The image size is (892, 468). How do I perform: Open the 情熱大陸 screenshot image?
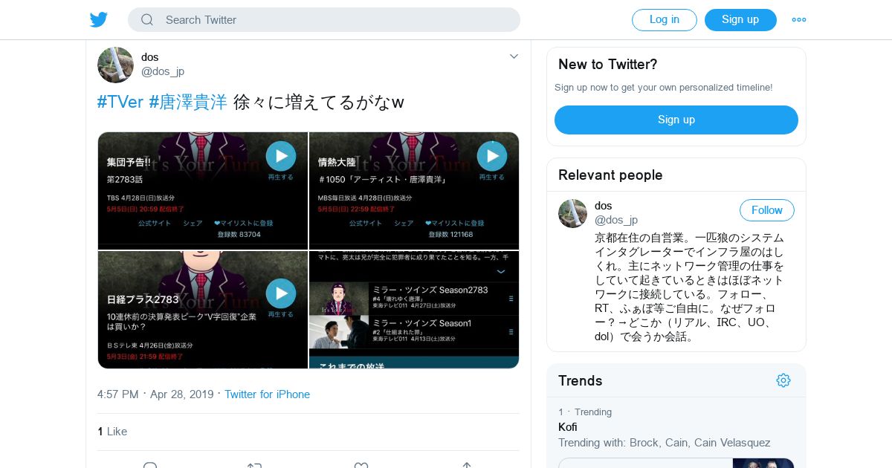[x=414, y=191]
